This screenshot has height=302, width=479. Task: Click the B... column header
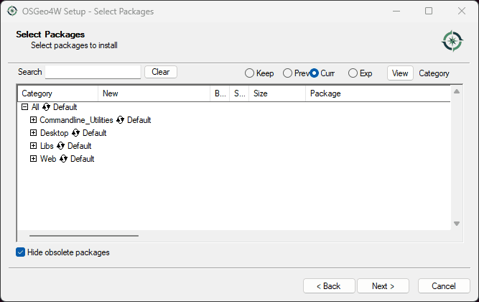click(220, 93)
